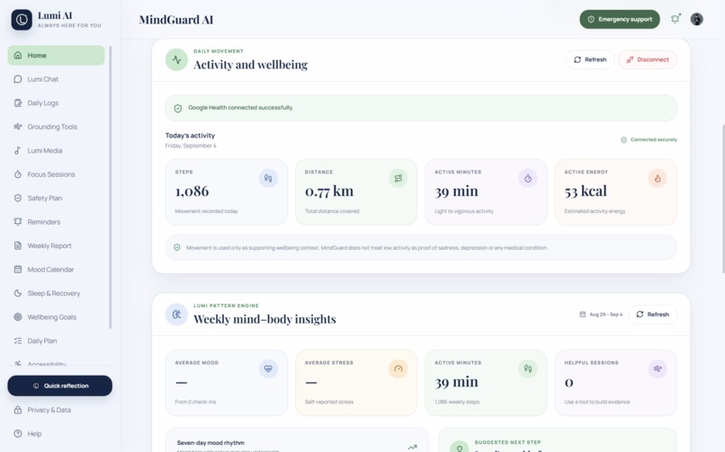Select the 0.77 km distance value
The image size is (725, 452).
329,191
